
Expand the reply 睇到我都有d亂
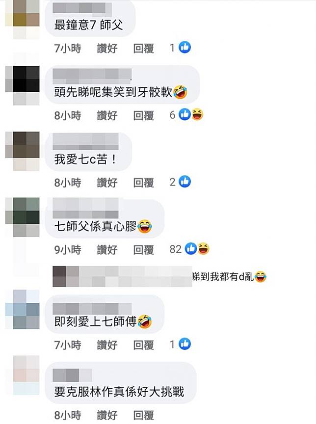click(159, 277)
